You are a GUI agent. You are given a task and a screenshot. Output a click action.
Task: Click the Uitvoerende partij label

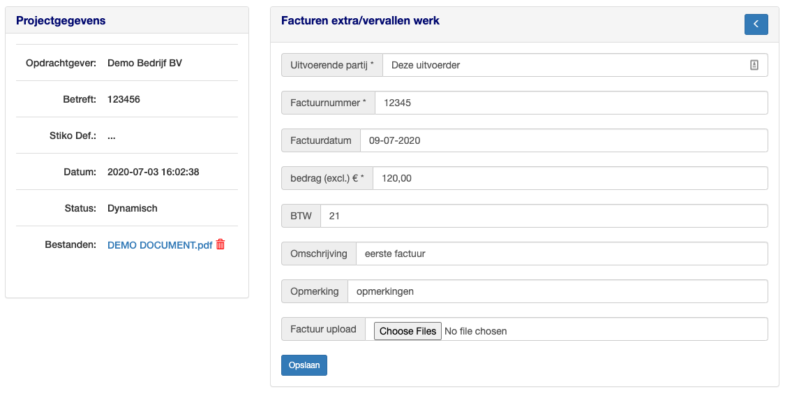pyautogui.click(x=332, y=65)
